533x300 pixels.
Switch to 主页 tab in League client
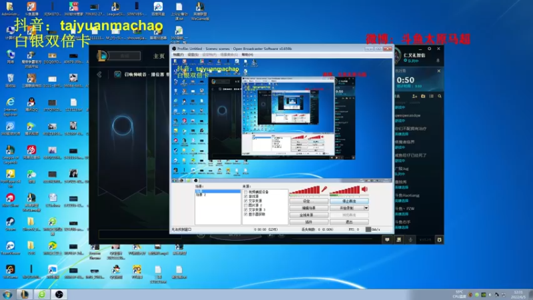pos(159,56)
